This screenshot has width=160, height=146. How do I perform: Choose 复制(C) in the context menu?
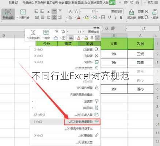pyautogui.click(x=65, y=50)
